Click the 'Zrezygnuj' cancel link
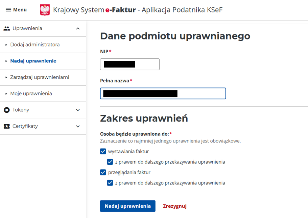The image size is (308, 218). tap(174, 206)
